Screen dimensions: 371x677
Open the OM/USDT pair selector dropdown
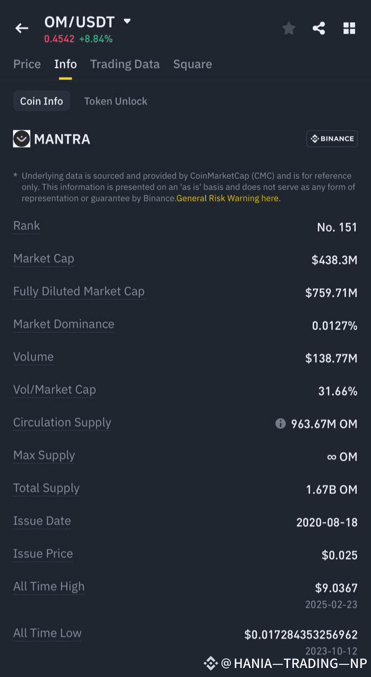click(x=127, y=22)
